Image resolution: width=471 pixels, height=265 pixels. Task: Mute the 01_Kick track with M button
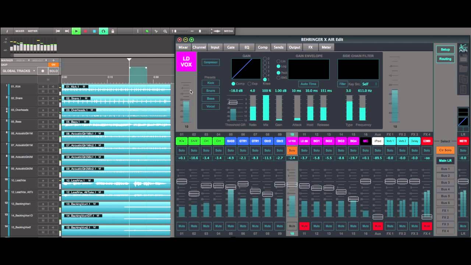point(43,91)
